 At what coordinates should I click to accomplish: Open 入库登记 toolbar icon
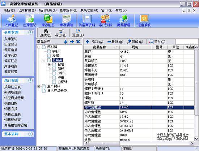11,21
